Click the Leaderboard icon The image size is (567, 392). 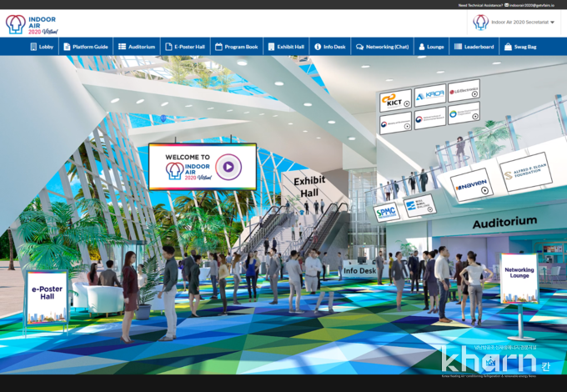point(458,47)
